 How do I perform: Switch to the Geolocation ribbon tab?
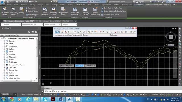coord(139,5)
